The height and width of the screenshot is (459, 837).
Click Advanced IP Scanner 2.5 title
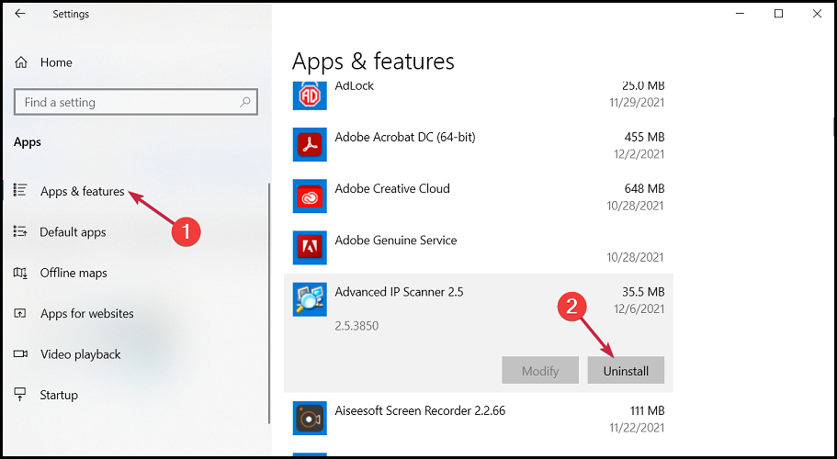pyautogui.click(x=399, y=292)
